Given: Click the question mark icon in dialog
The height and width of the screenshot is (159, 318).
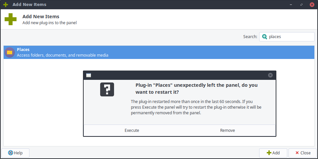Looking at the screenshot, I should click(x=107, y=89).
